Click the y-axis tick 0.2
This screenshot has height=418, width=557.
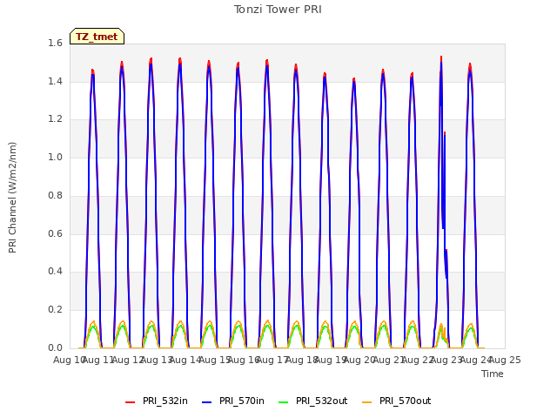pos(55,310)
